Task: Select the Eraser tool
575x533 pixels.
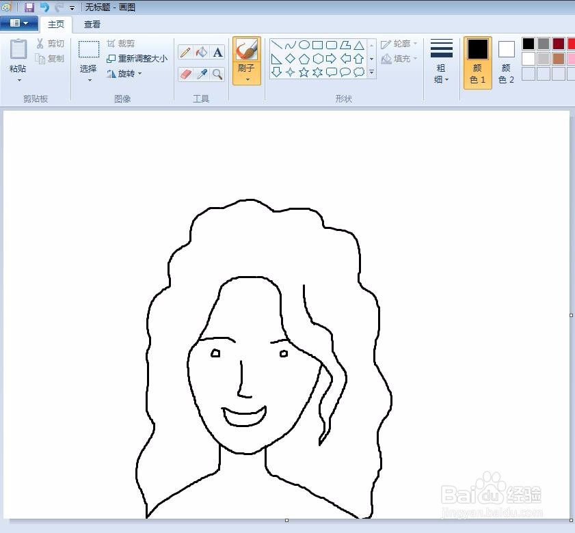Action: tap(185, 72)
